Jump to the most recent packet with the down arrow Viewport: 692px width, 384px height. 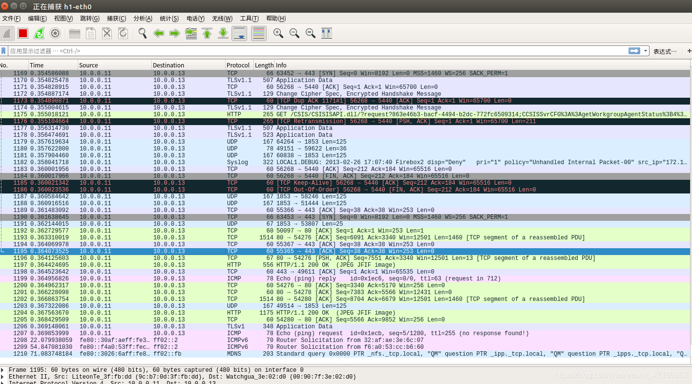click(x=223, y=33)
